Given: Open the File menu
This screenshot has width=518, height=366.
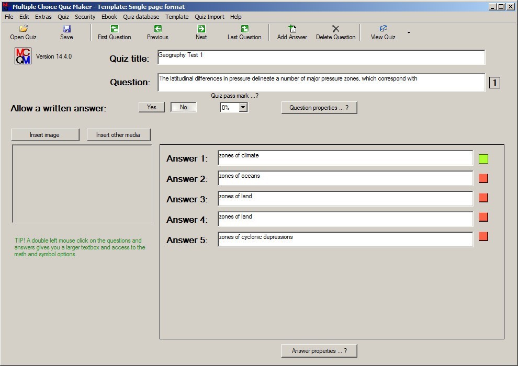Looking at the screenshot, I should (x=9, y=17).
